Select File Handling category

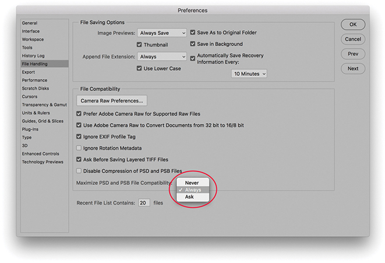tap(44, 64)
